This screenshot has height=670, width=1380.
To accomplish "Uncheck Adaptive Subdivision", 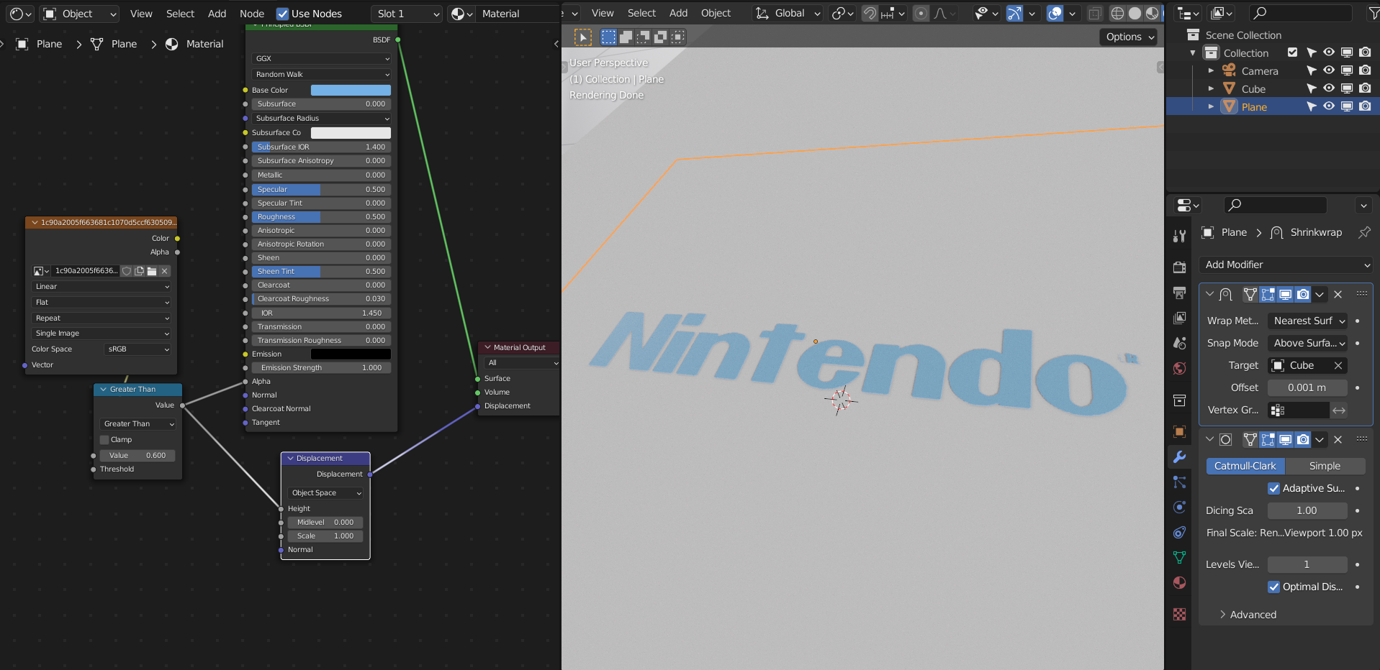I will (1274, 488).
